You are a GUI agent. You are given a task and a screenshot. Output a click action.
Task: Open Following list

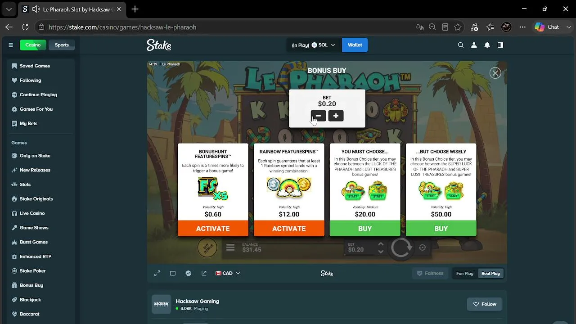coord(40,80)
